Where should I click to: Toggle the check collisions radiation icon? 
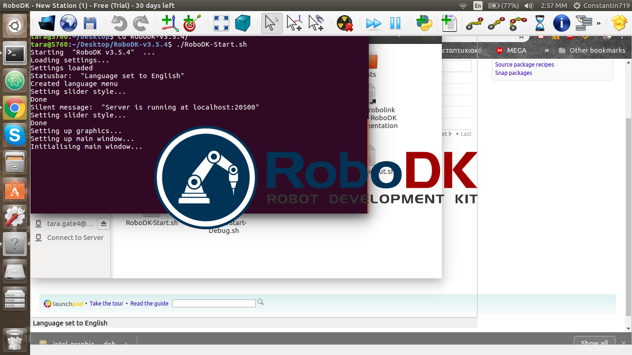coord(344,23)
